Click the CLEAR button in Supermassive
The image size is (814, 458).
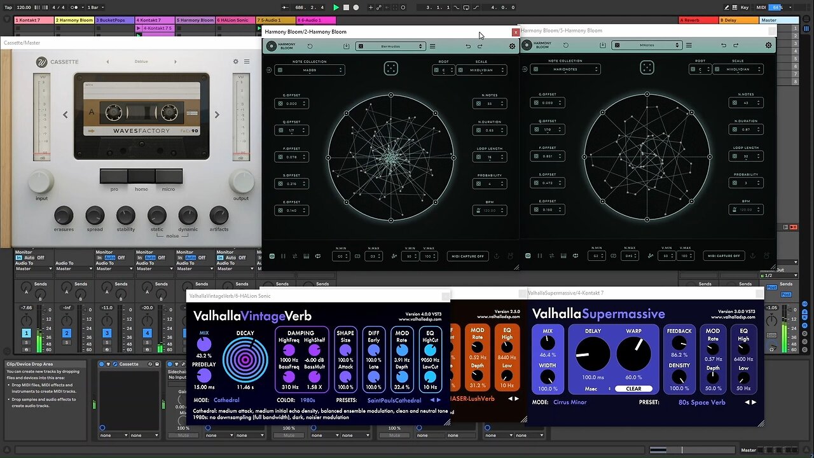633,388
